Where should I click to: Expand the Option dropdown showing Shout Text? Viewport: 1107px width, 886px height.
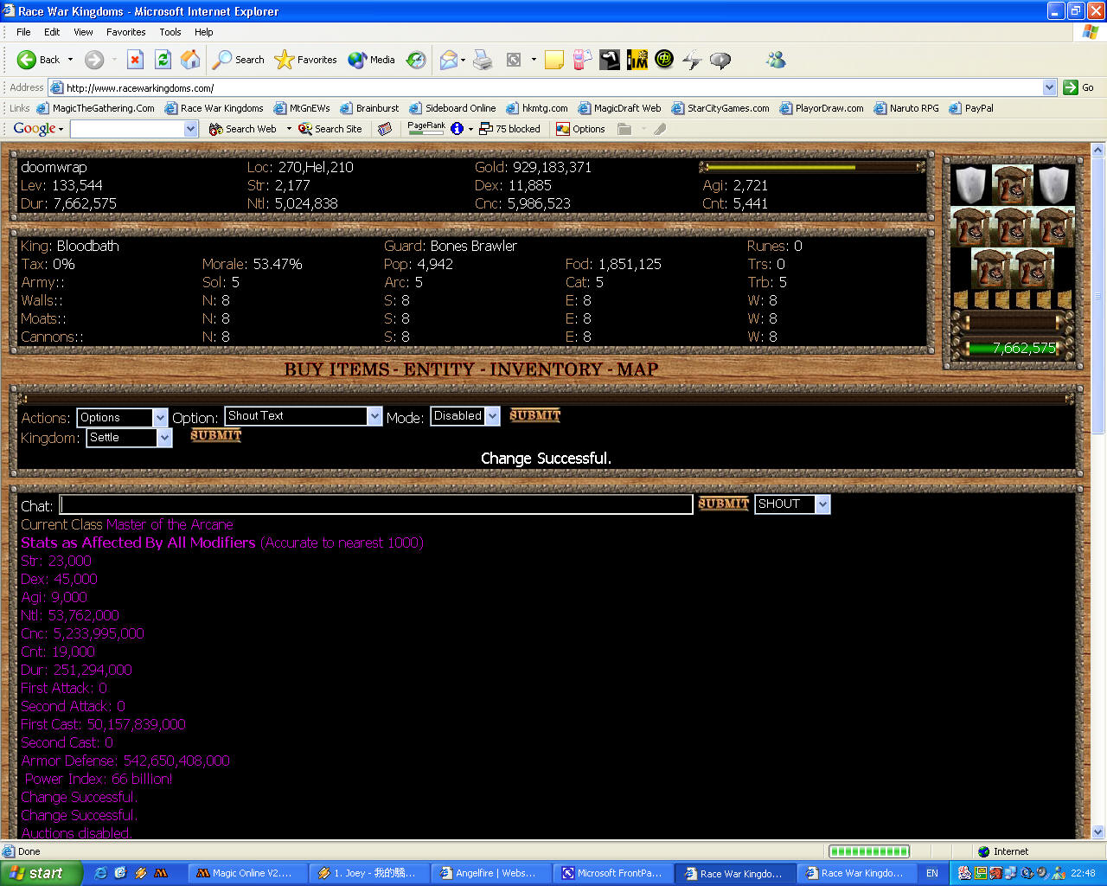(x=303, y=416)
